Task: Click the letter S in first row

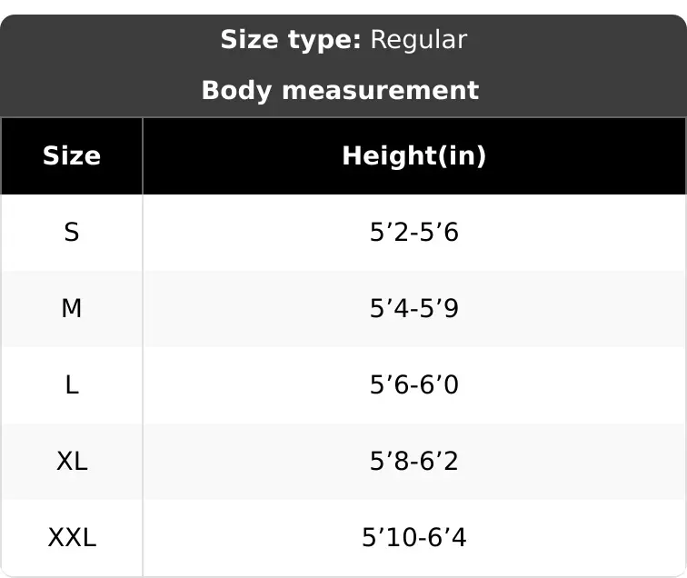Action: pyautogui.click(x=72, y=233)
